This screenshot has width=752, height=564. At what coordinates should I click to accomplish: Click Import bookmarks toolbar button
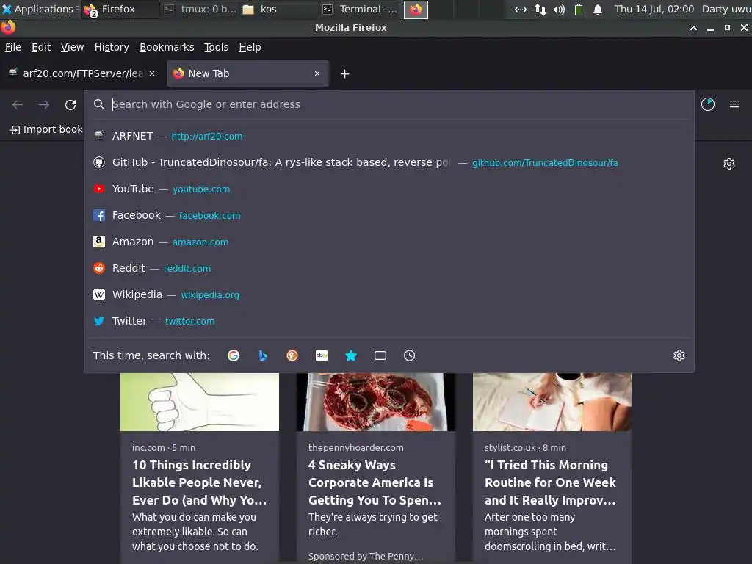click(x=46, y=129)
